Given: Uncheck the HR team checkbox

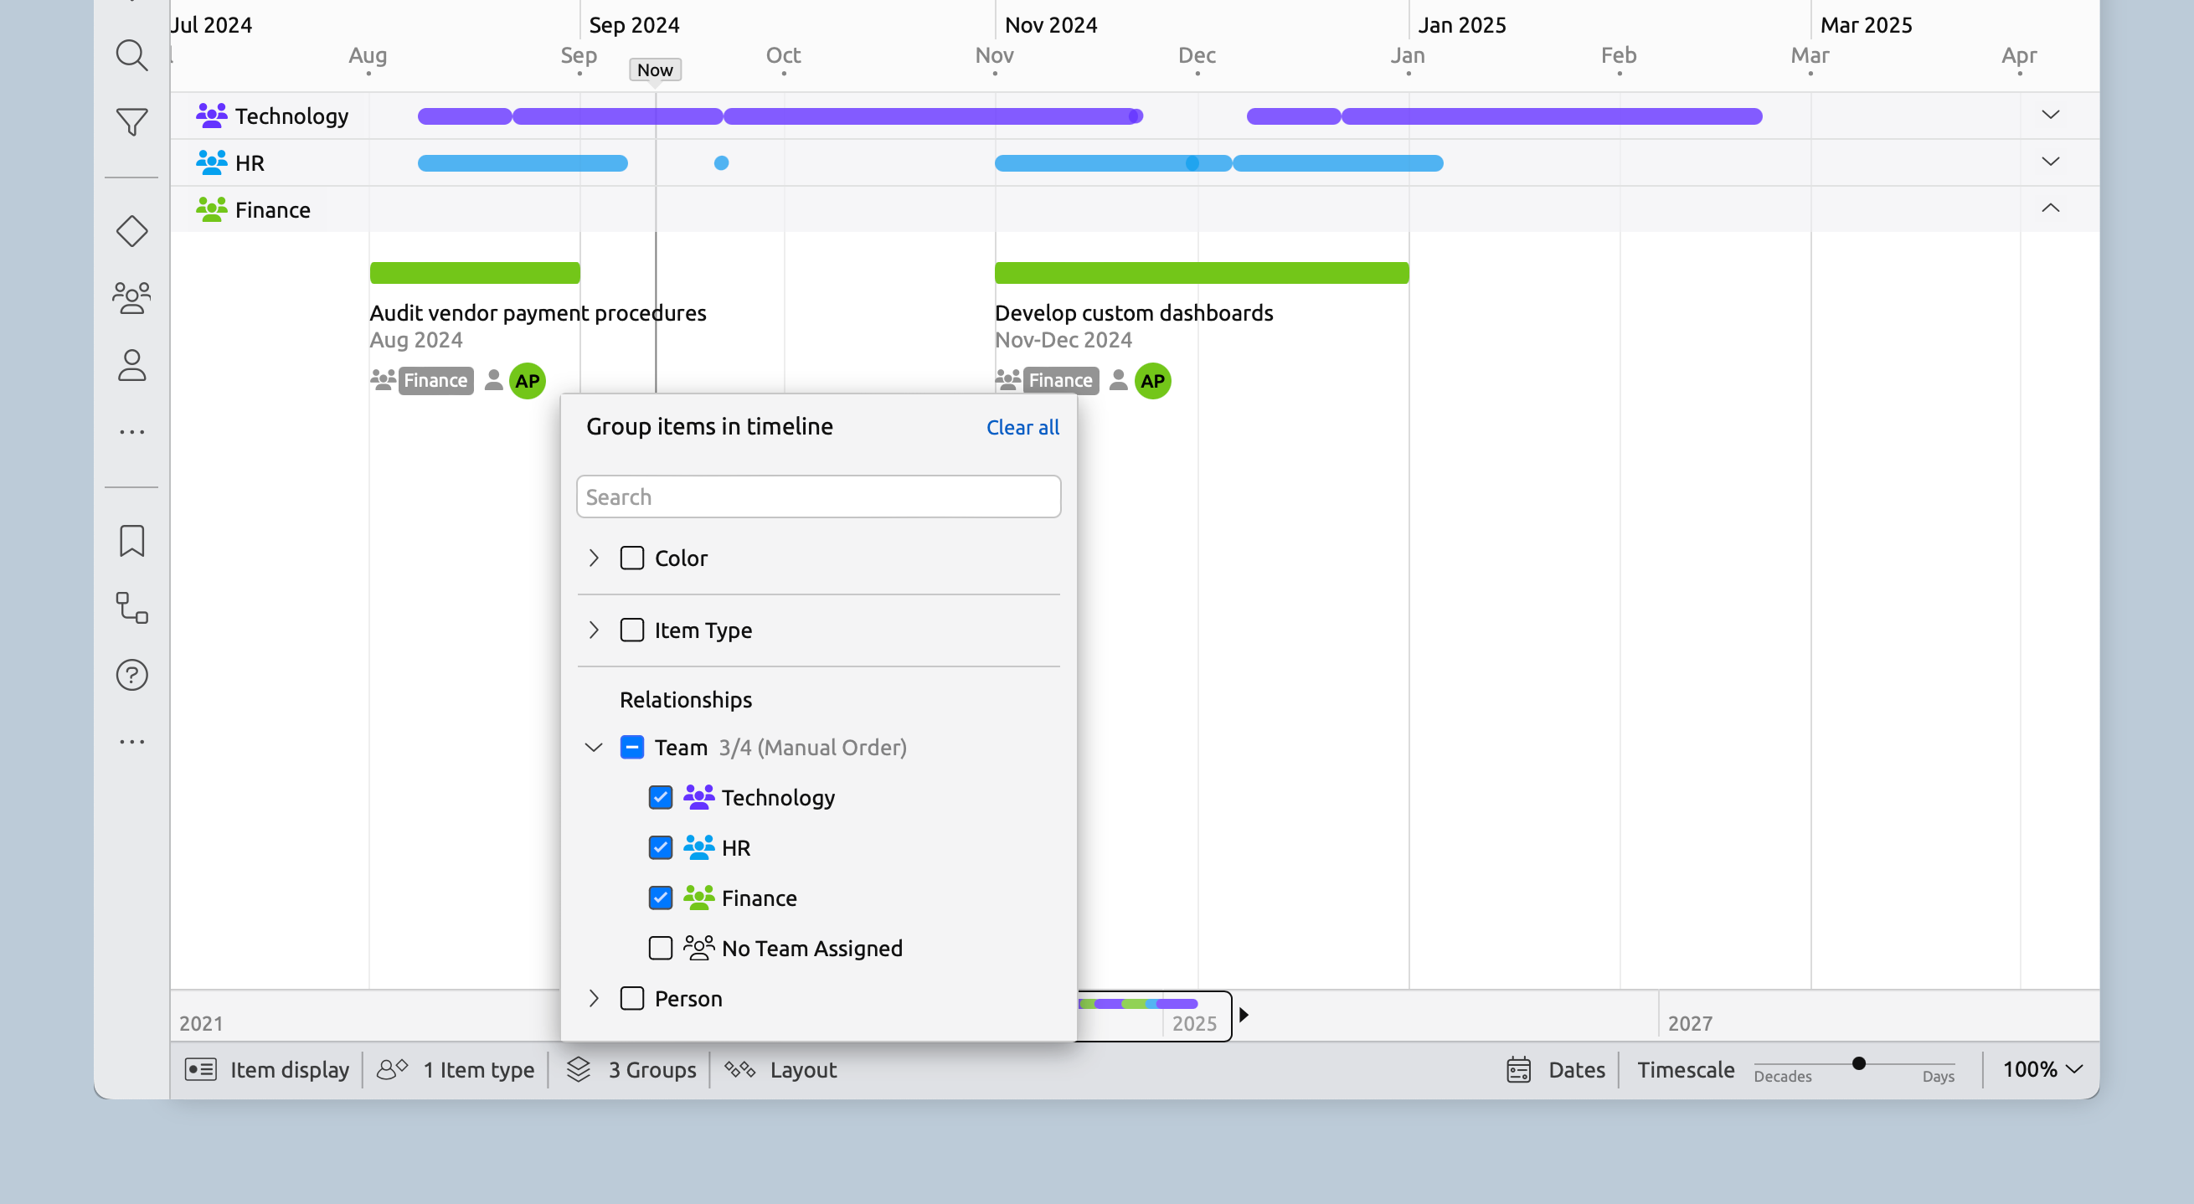Looking at the screenshot, I should pos(661,847).
